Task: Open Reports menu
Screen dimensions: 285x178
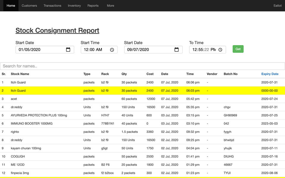Action: click(93, 6)
